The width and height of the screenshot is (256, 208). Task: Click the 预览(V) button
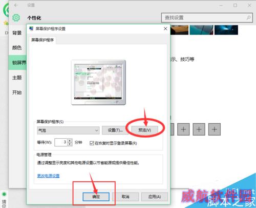tap(145, 130)
